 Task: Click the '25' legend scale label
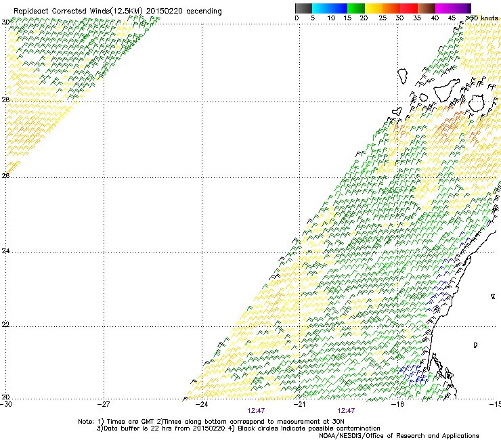383,18
